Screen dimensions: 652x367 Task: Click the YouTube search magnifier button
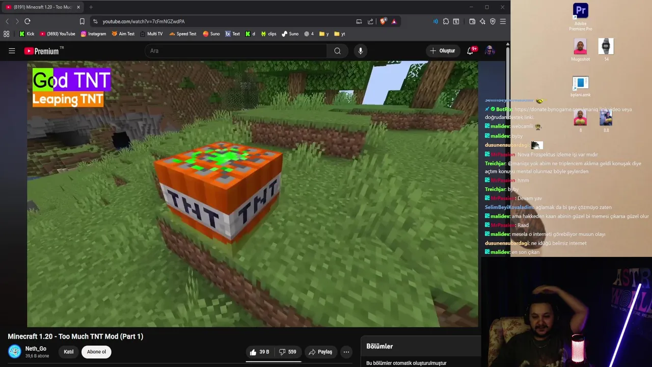337,51
